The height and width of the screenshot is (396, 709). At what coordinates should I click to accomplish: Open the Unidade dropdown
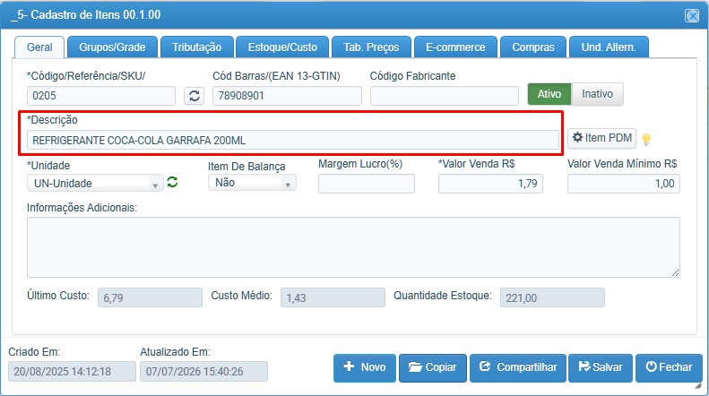click(95, 184)
